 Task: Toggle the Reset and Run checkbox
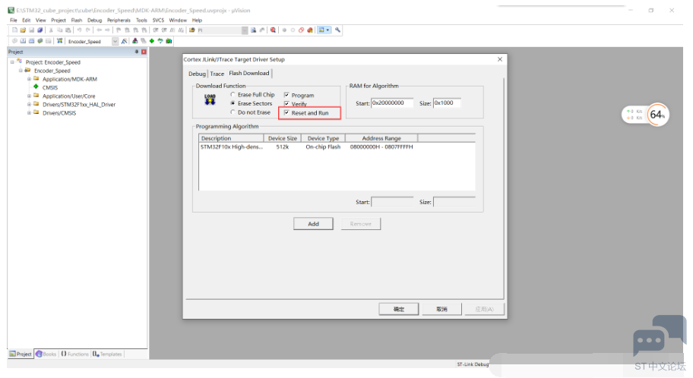(x=286, y=112)
